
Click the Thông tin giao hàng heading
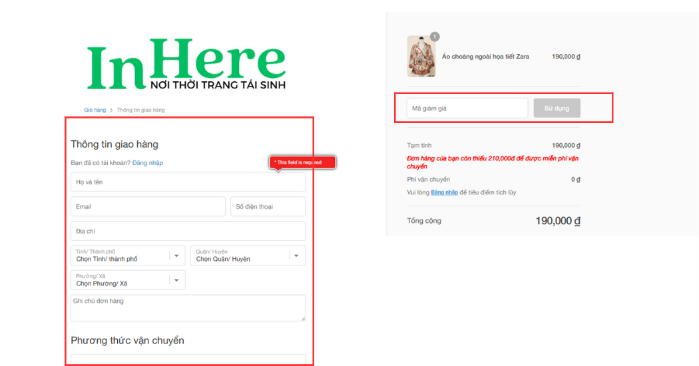tap(115, 144)
